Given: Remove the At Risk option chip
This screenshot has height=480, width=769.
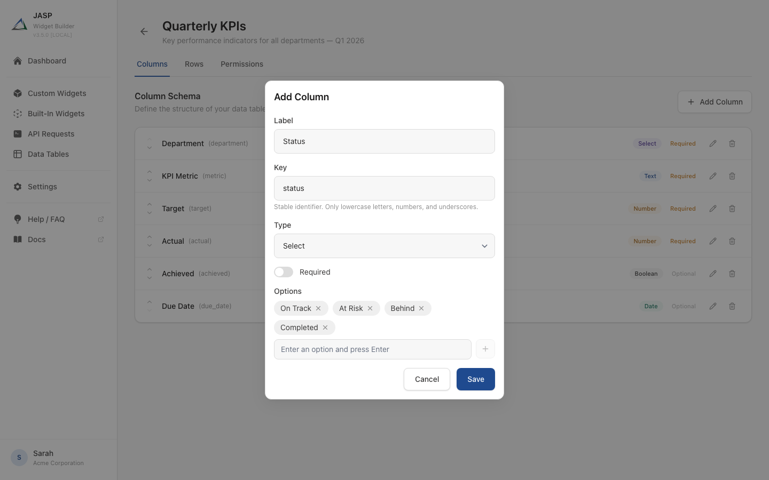Looking at the screenshot, I should 370,308.
